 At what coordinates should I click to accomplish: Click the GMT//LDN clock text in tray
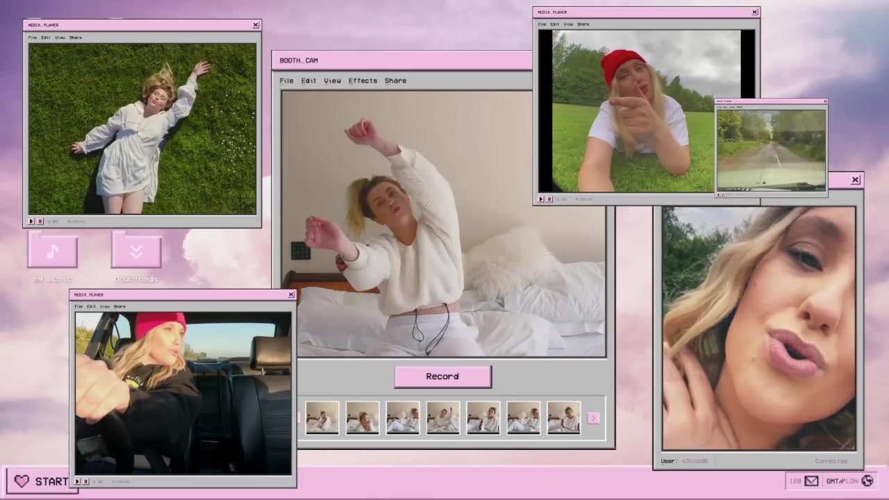point(842,481)
